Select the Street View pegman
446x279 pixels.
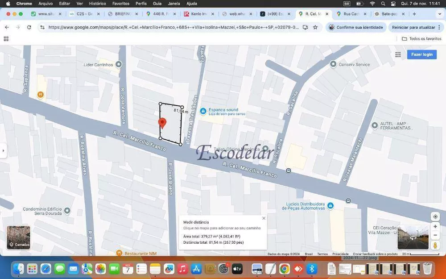435,246
